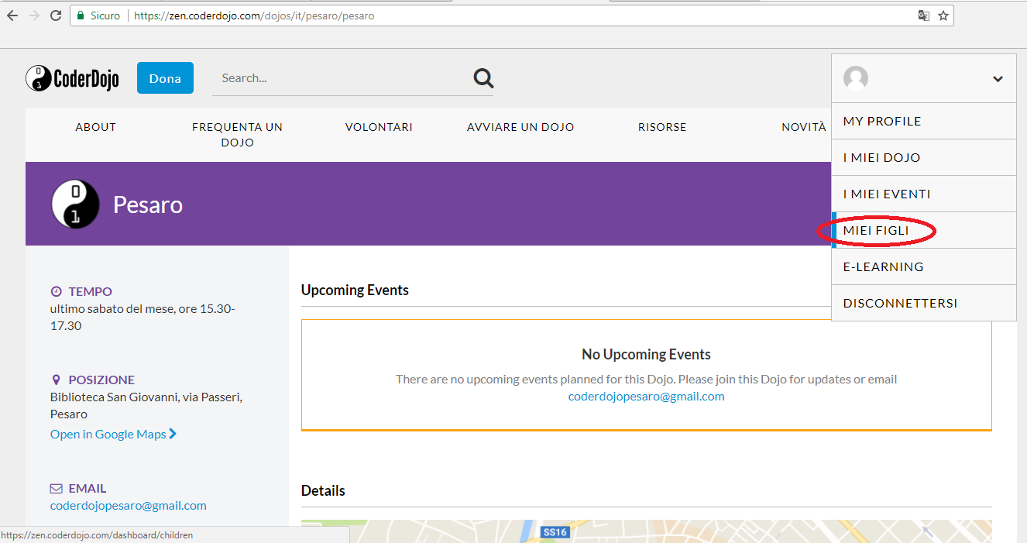Click the address bar URL
This screenshot has height=543, width=1027.
[x=254, y=15]
